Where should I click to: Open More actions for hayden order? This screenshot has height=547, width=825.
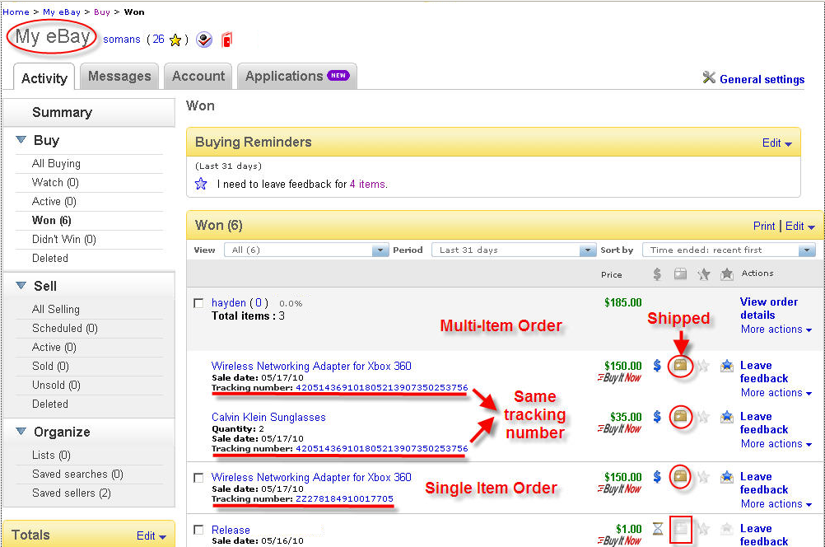[x=776, y=330]
